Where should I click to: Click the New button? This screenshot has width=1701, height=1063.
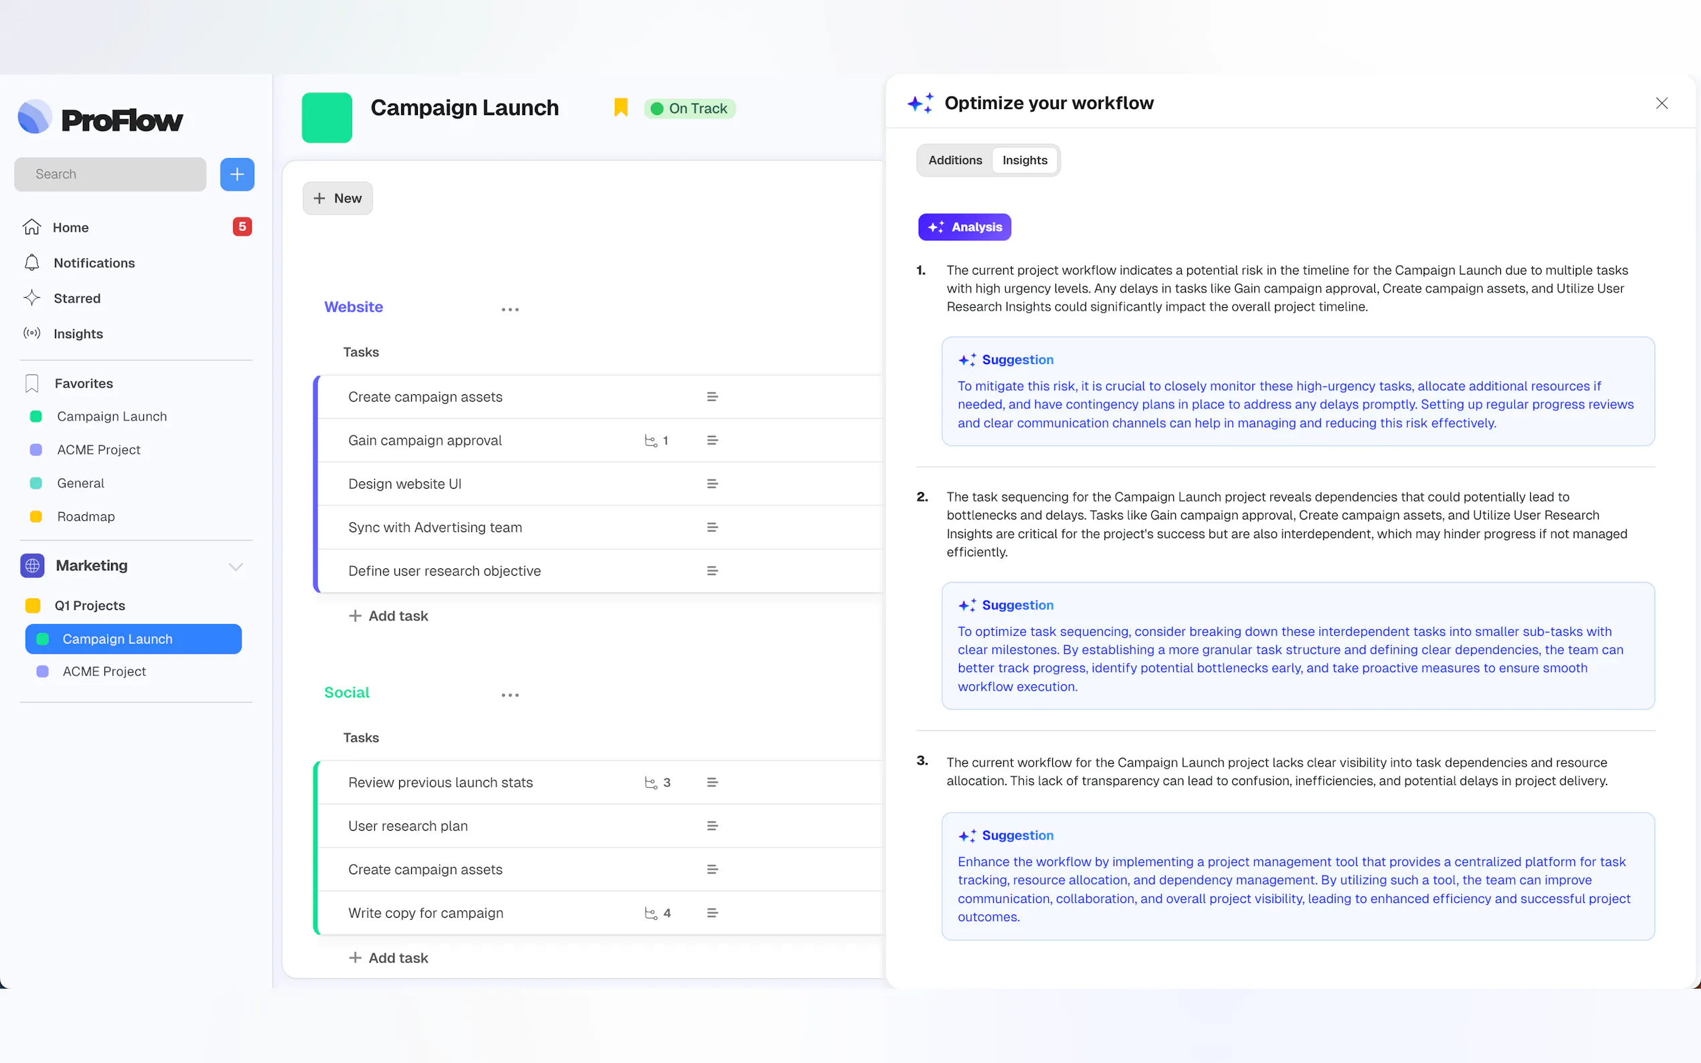point(338,198)
